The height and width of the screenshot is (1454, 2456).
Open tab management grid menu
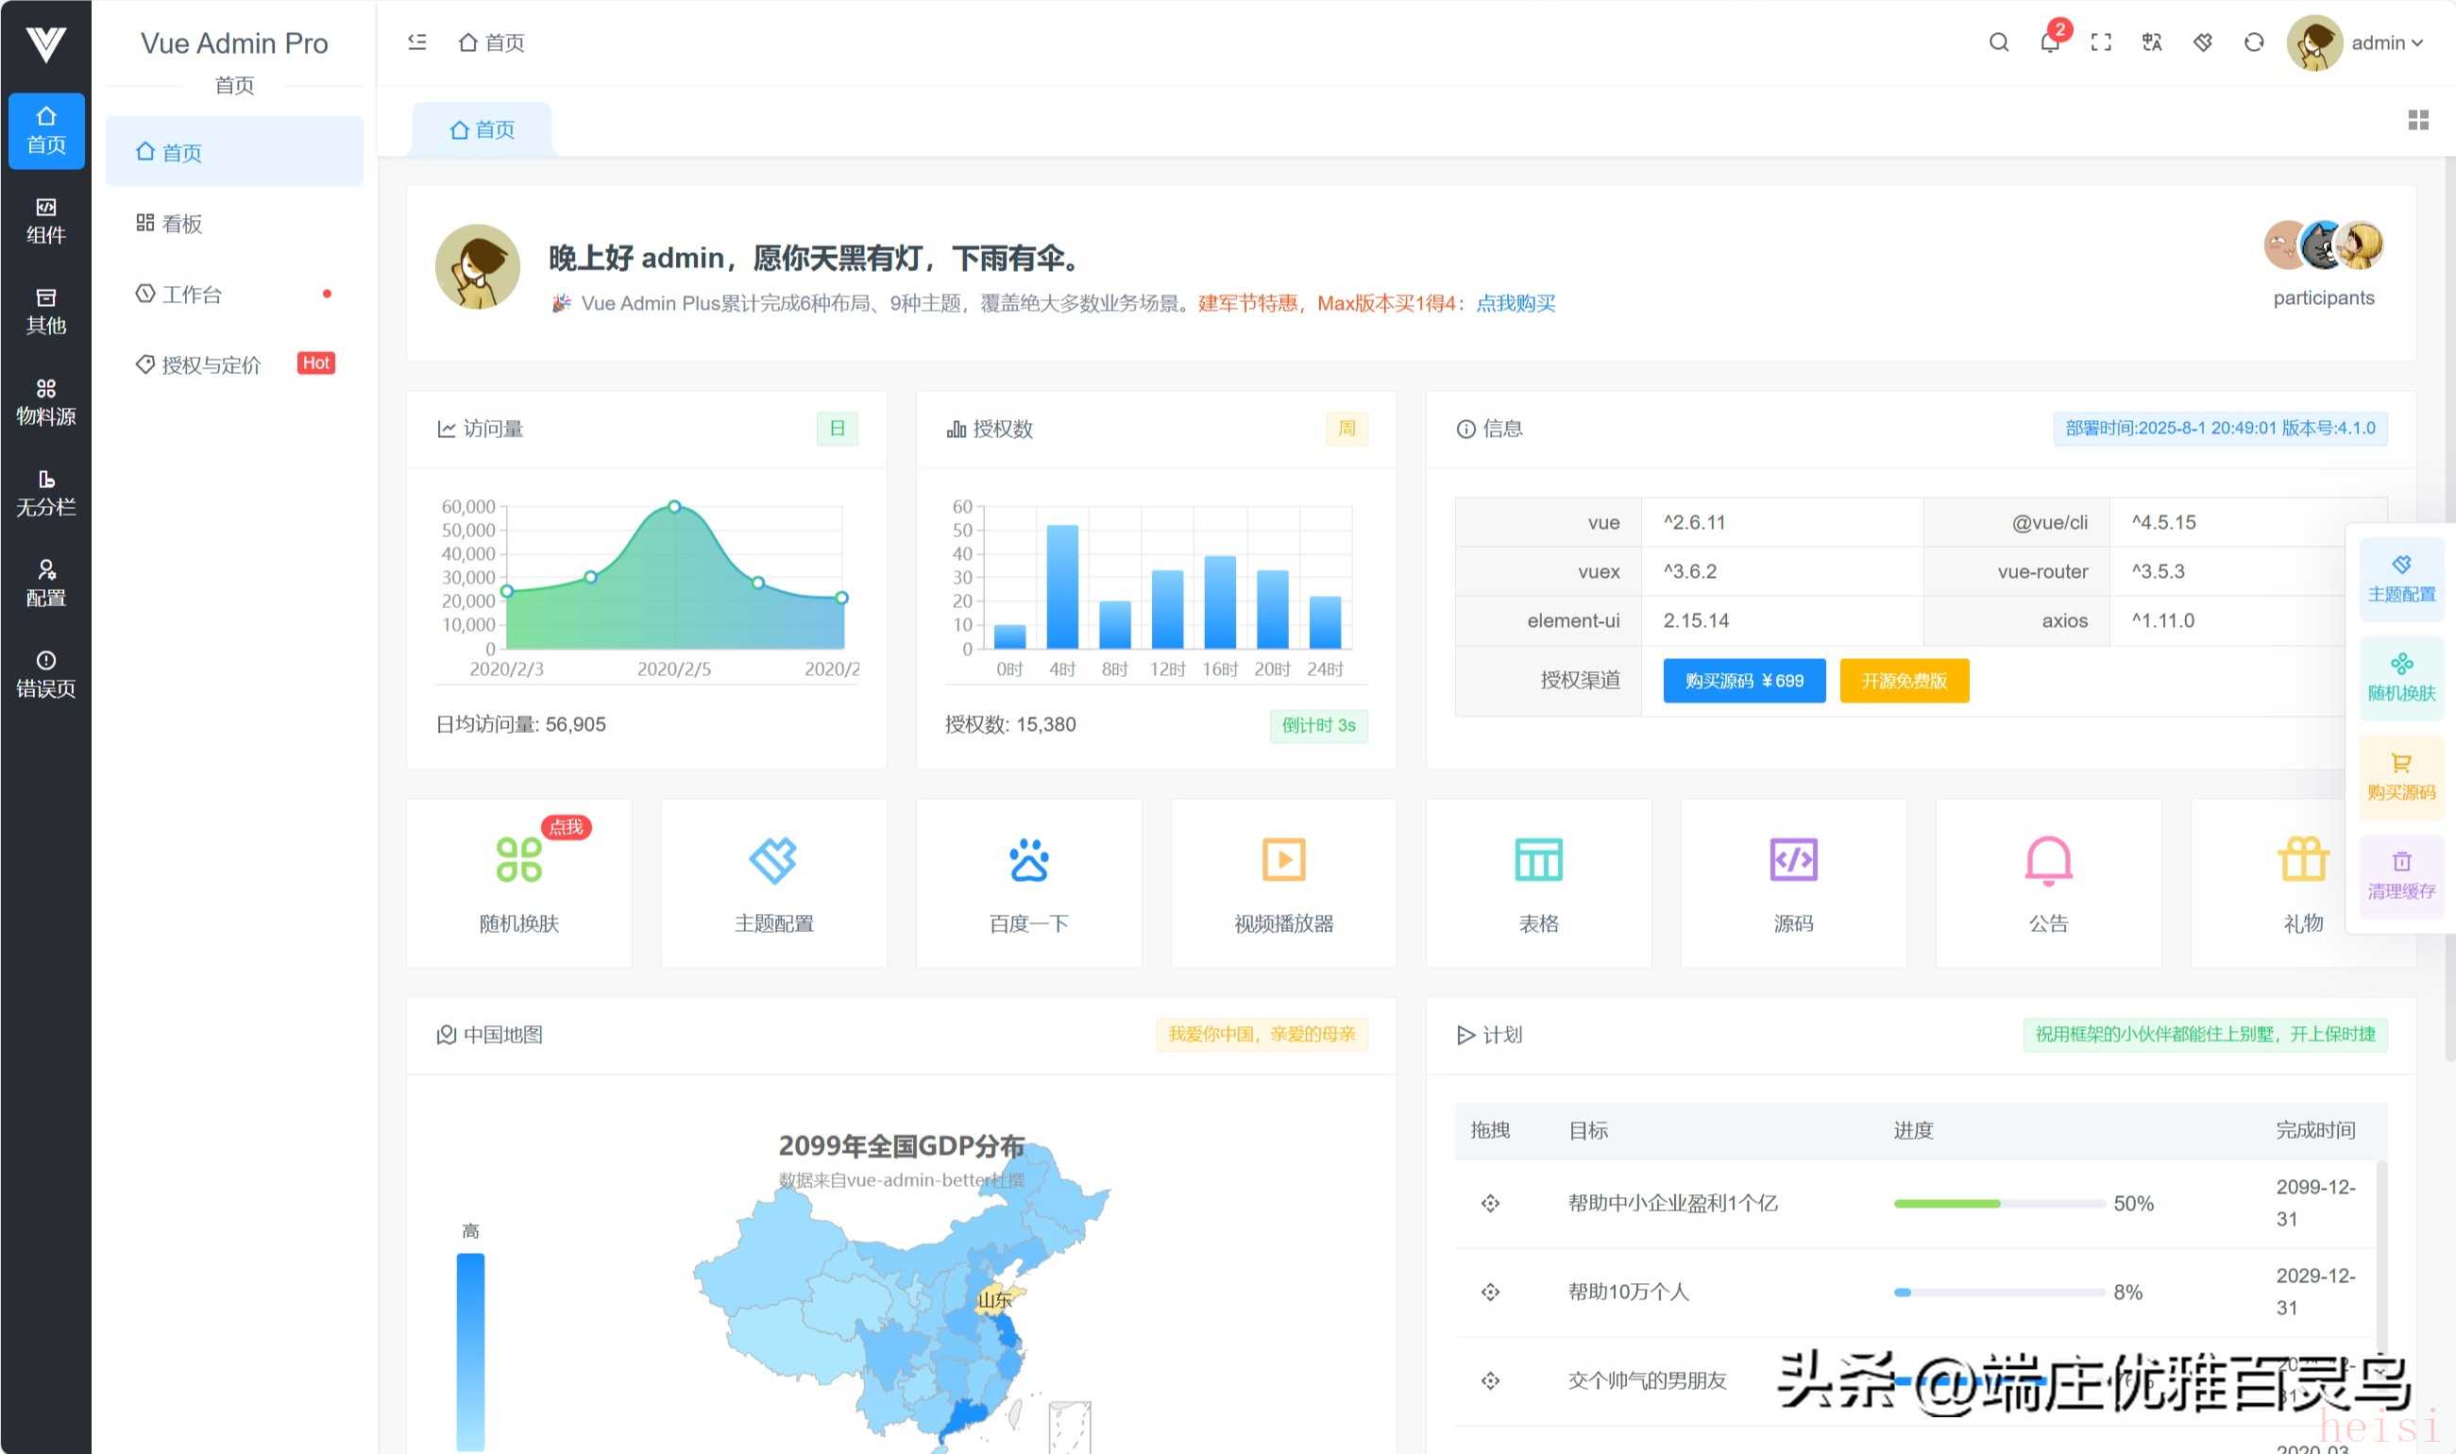[x=2418, y=120]
